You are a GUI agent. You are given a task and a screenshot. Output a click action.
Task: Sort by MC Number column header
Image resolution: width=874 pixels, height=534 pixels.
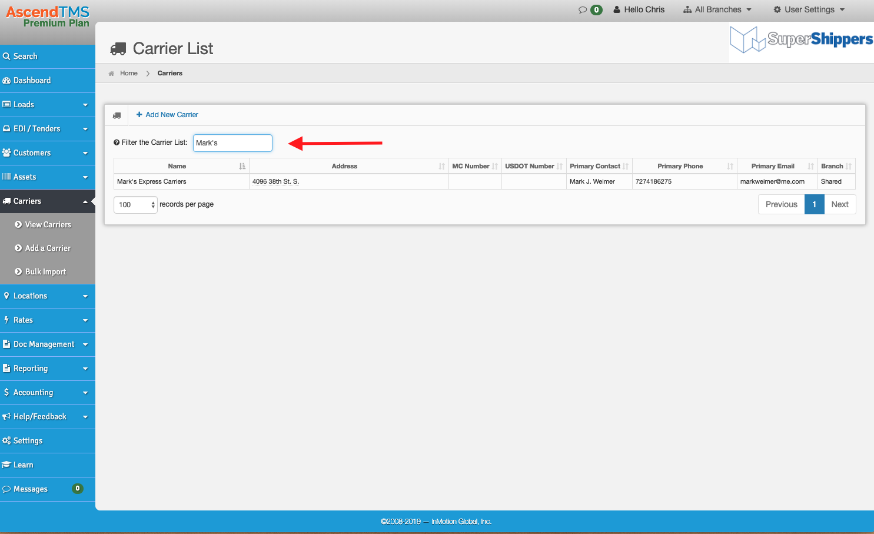point(475,166)
